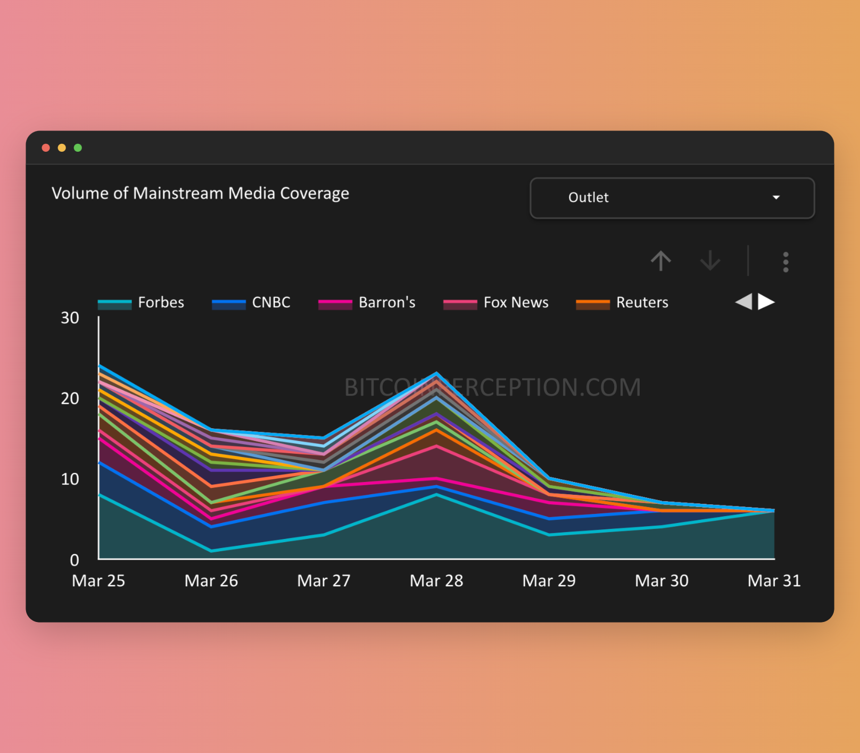Toggle Fox News legend label
Viewport: 860px width, 753px height.
516,302
